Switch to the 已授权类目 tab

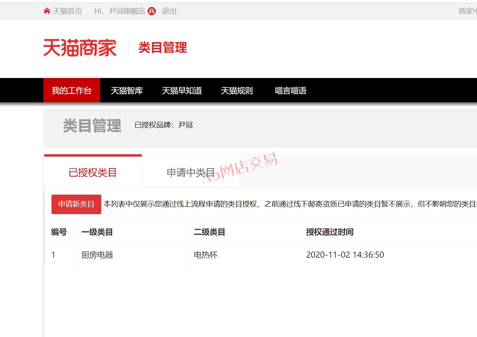coord(93,172)
